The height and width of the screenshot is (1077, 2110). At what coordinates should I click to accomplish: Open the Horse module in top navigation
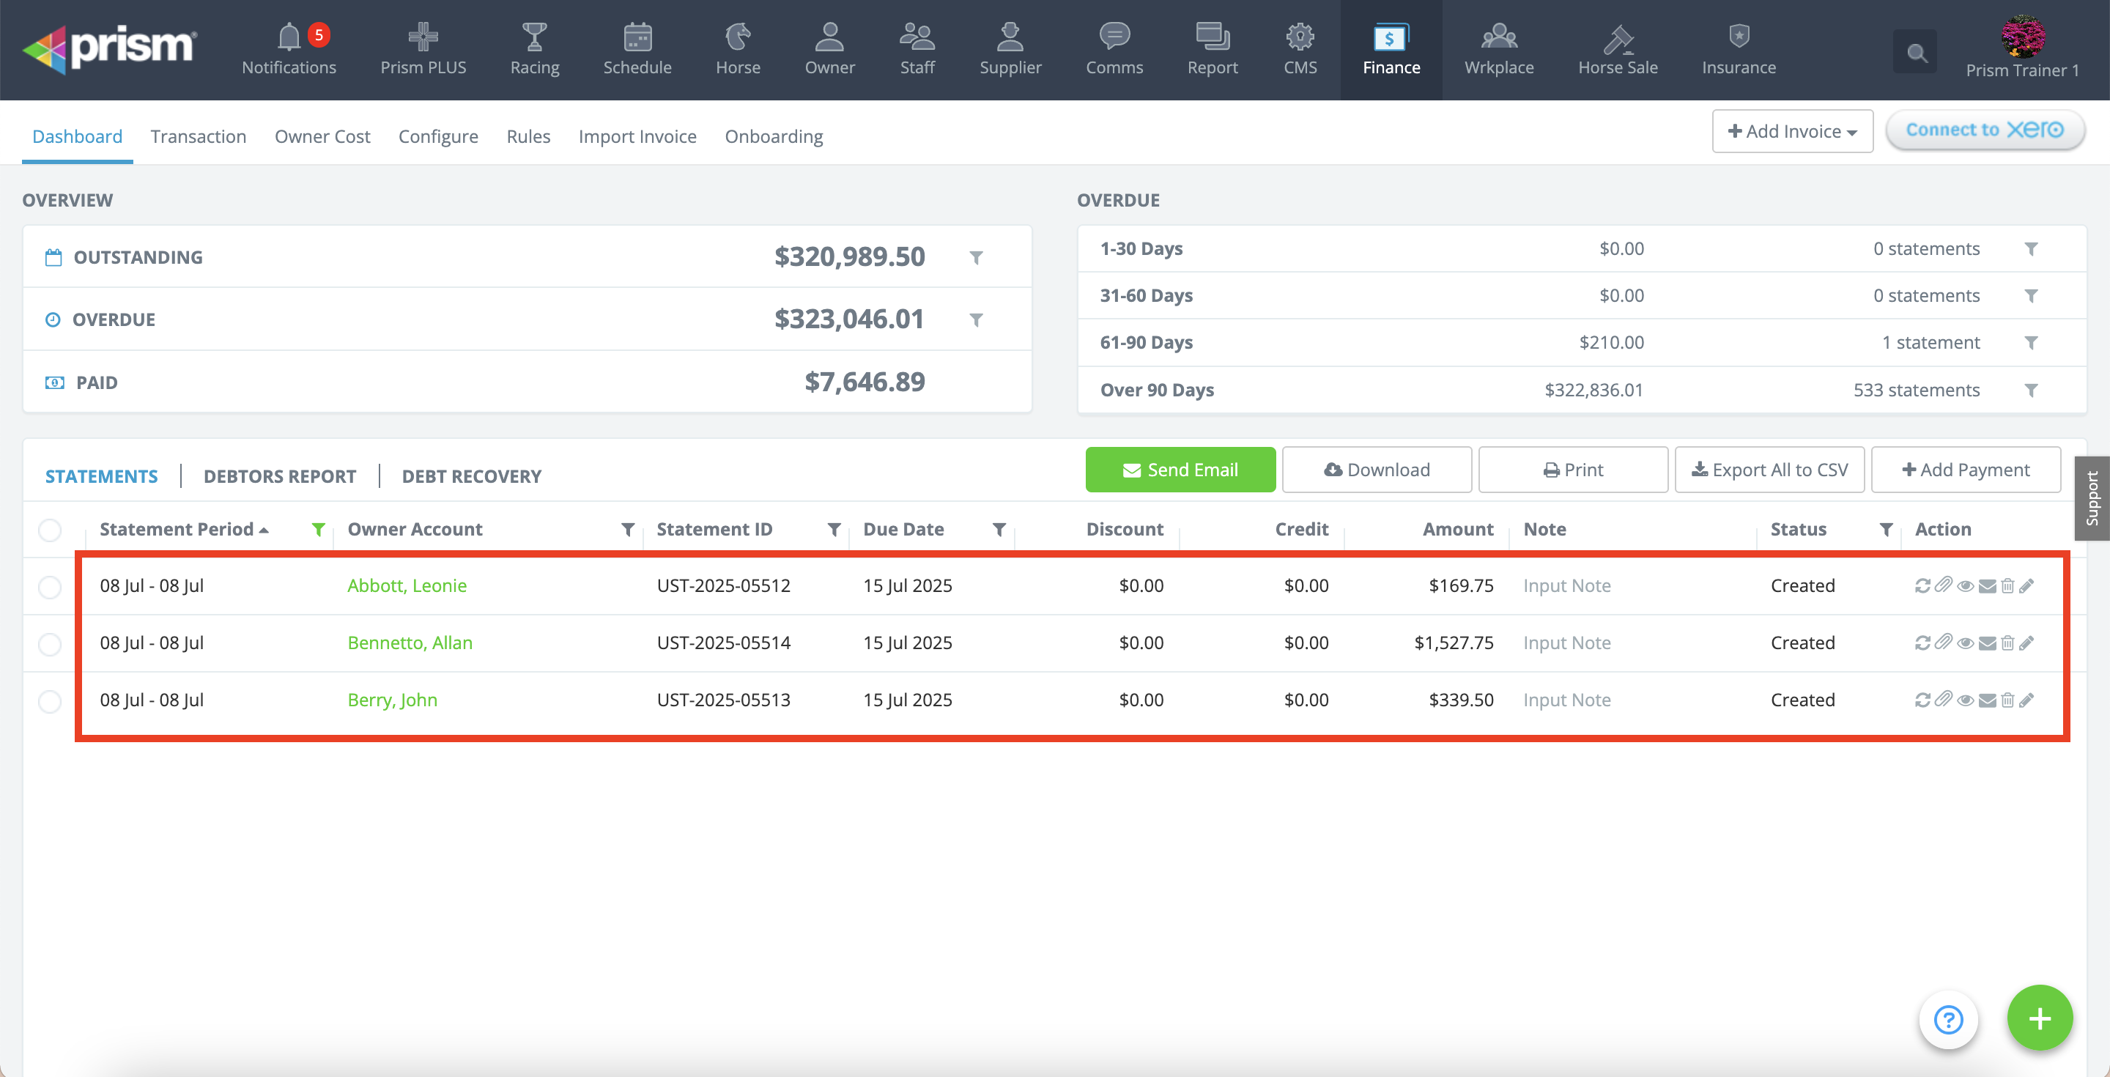tap(737, 49)
